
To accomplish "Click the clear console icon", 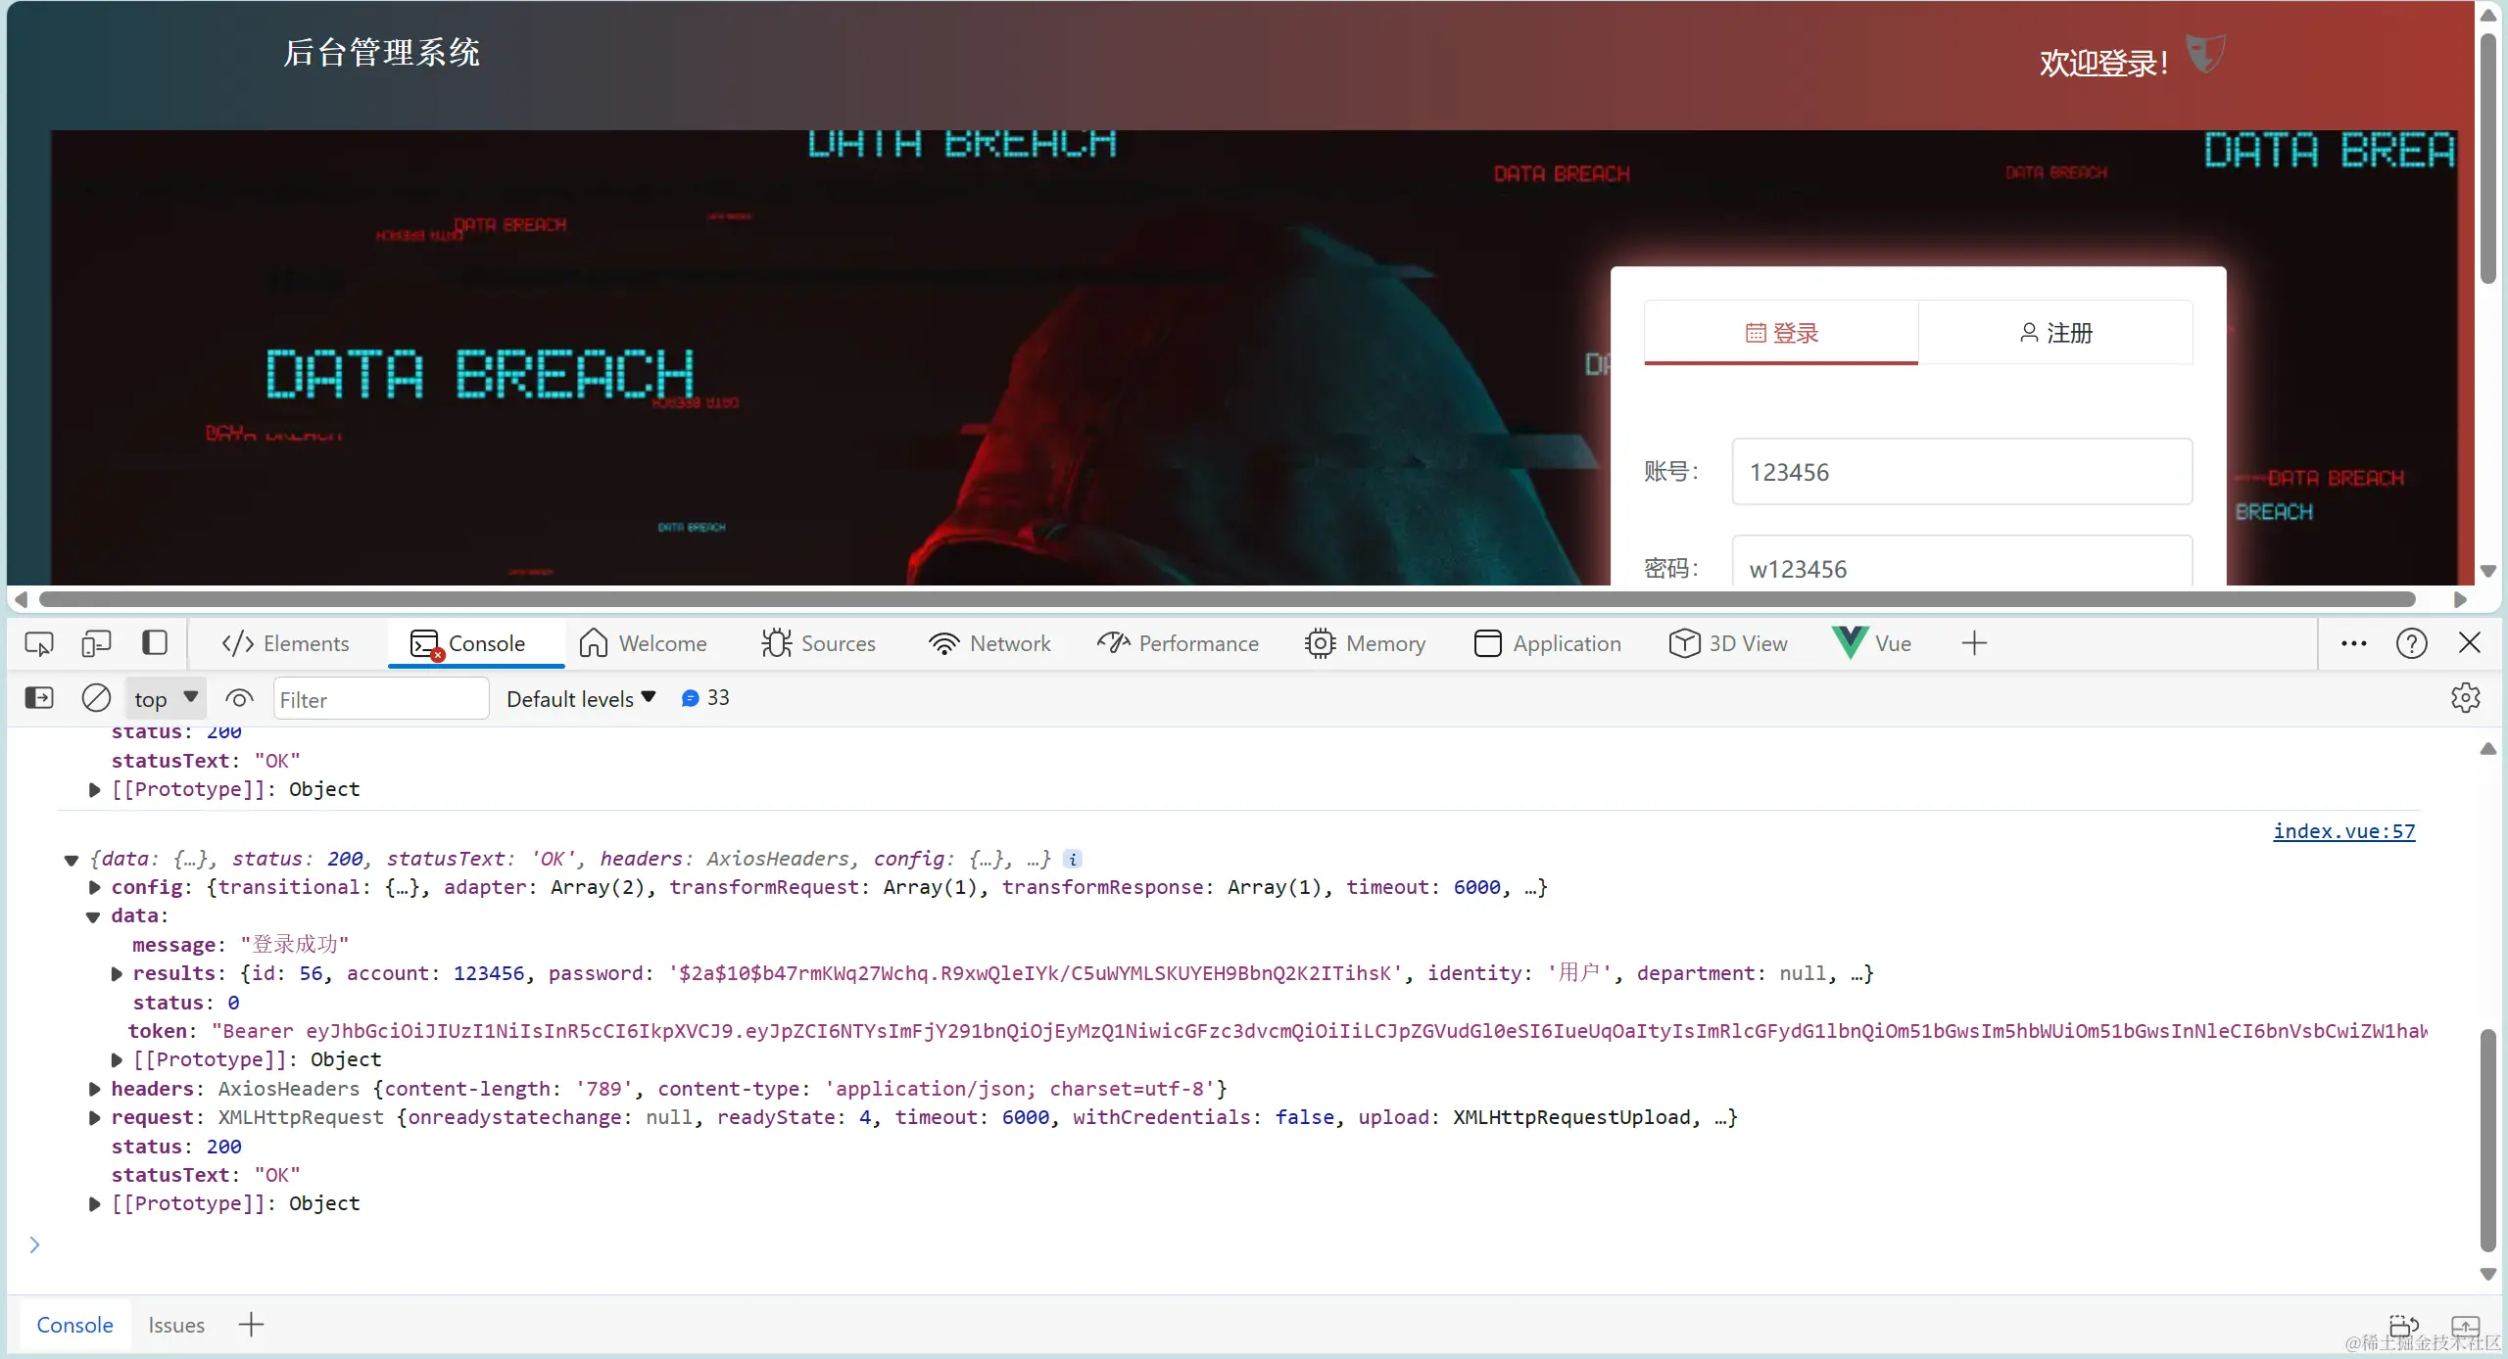I will pos(96,698).
